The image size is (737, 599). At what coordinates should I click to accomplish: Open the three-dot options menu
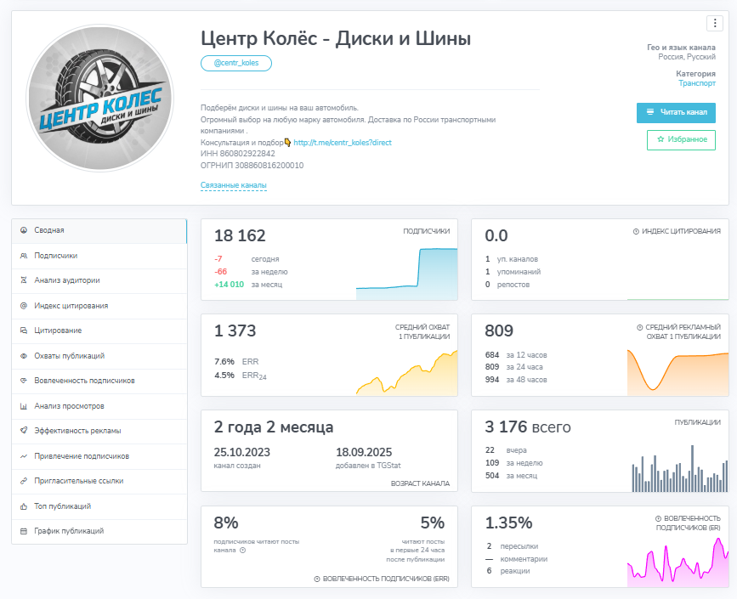[714, 23]
